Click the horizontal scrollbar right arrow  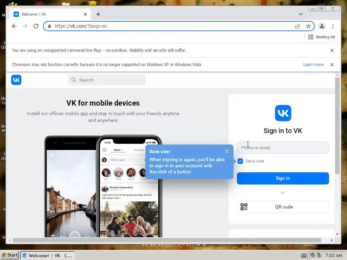click(x=331, y=240)
